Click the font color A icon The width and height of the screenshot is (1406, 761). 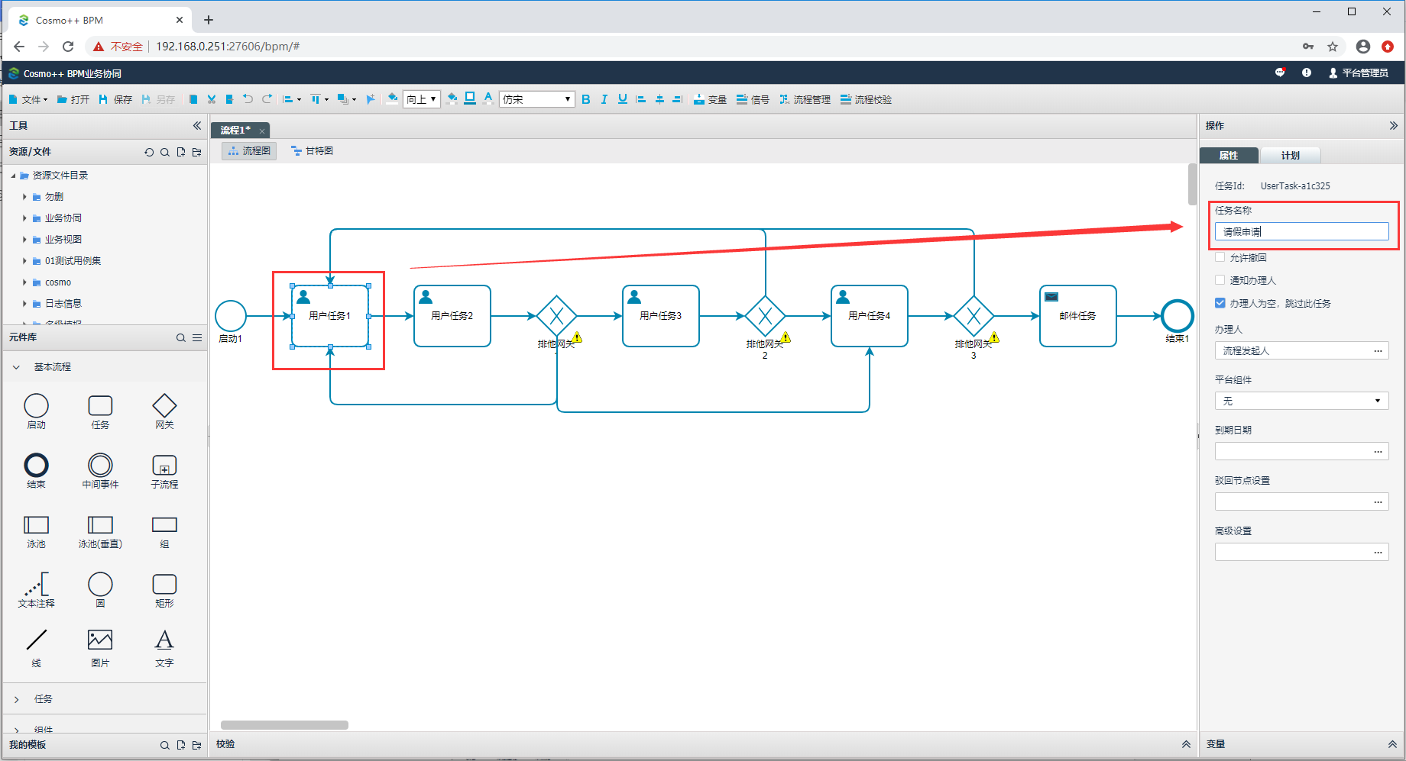[488, 98]
